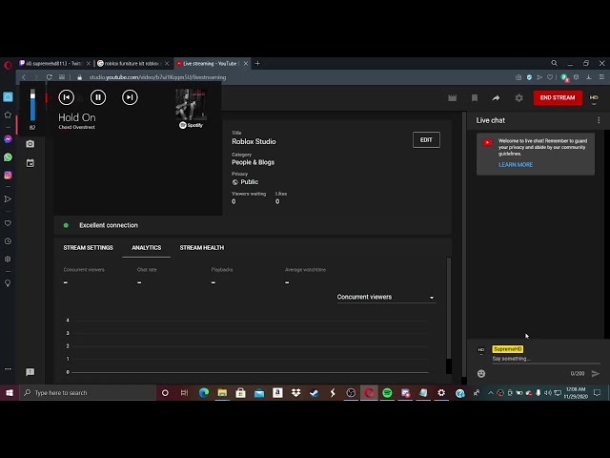Open the Opera menu logo

coord(8,65)
